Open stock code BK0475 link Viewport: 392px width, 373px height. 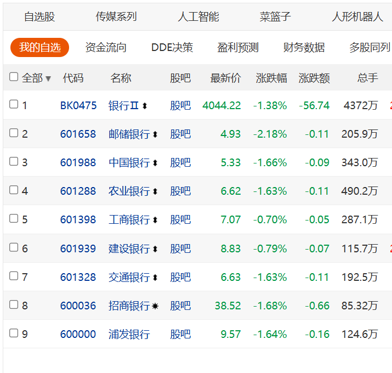(78, 105)
